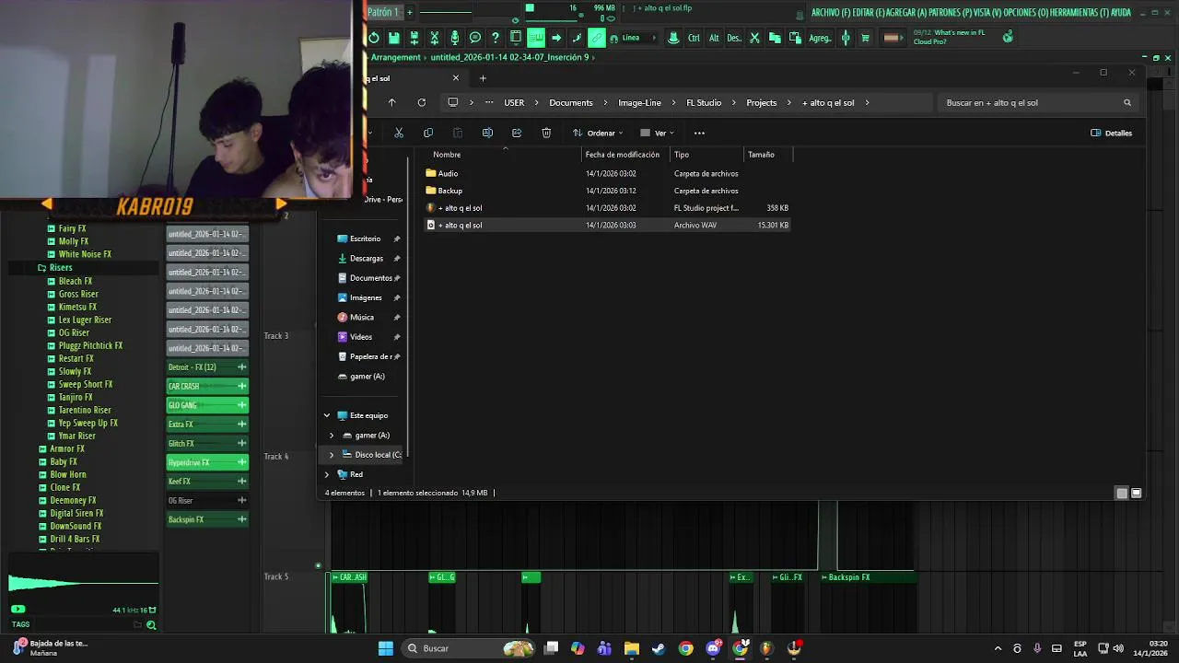
Task: Open the FL Studio shopping cart icon
Action: (x=865, y=38)
